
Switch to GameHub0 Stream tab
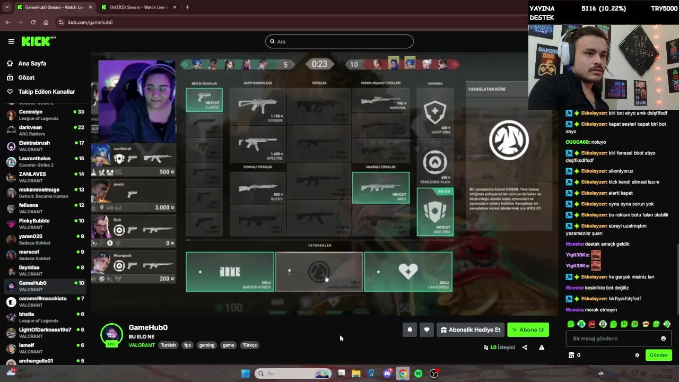pos(55,7)
